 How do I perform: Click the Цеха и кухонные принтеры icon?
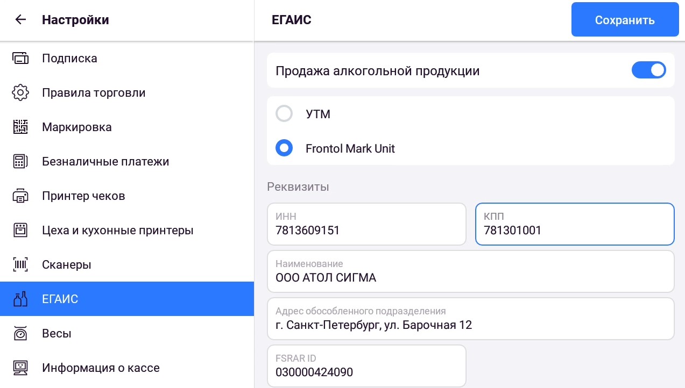coord(20,230)
